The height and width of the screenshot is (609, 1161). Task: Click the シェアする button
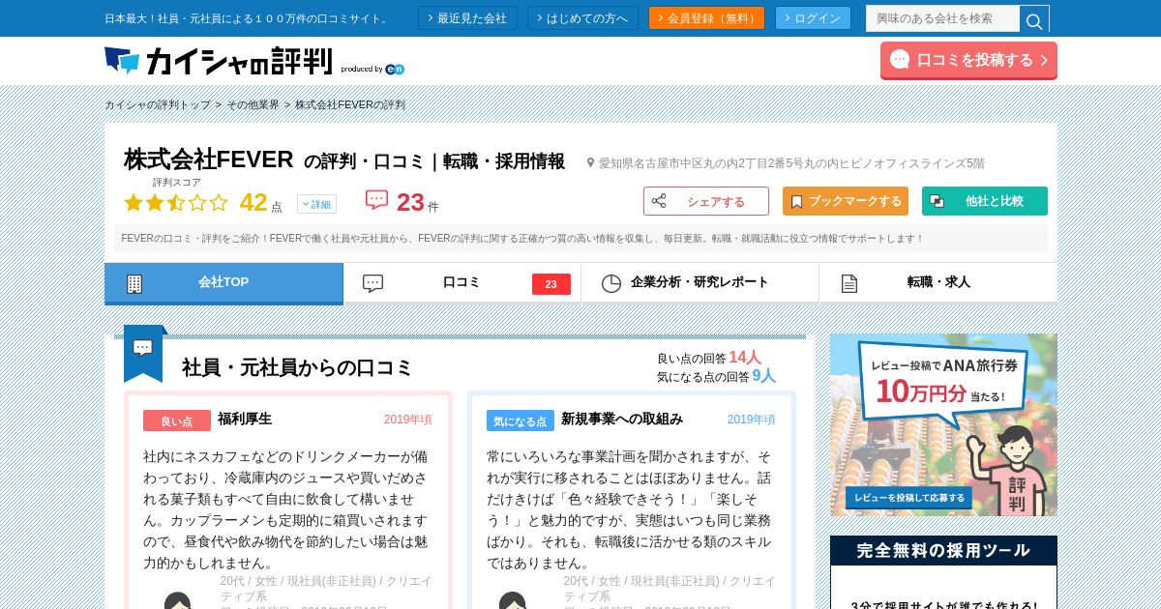(x=706, y=201)
